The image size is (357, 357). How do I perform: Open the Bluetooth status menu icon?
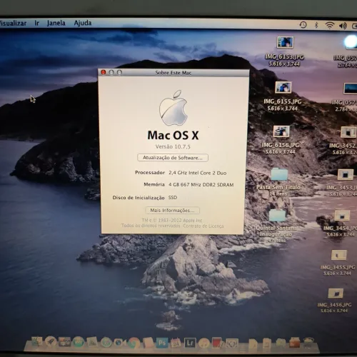pyautogui.click(x=316, y=25)
